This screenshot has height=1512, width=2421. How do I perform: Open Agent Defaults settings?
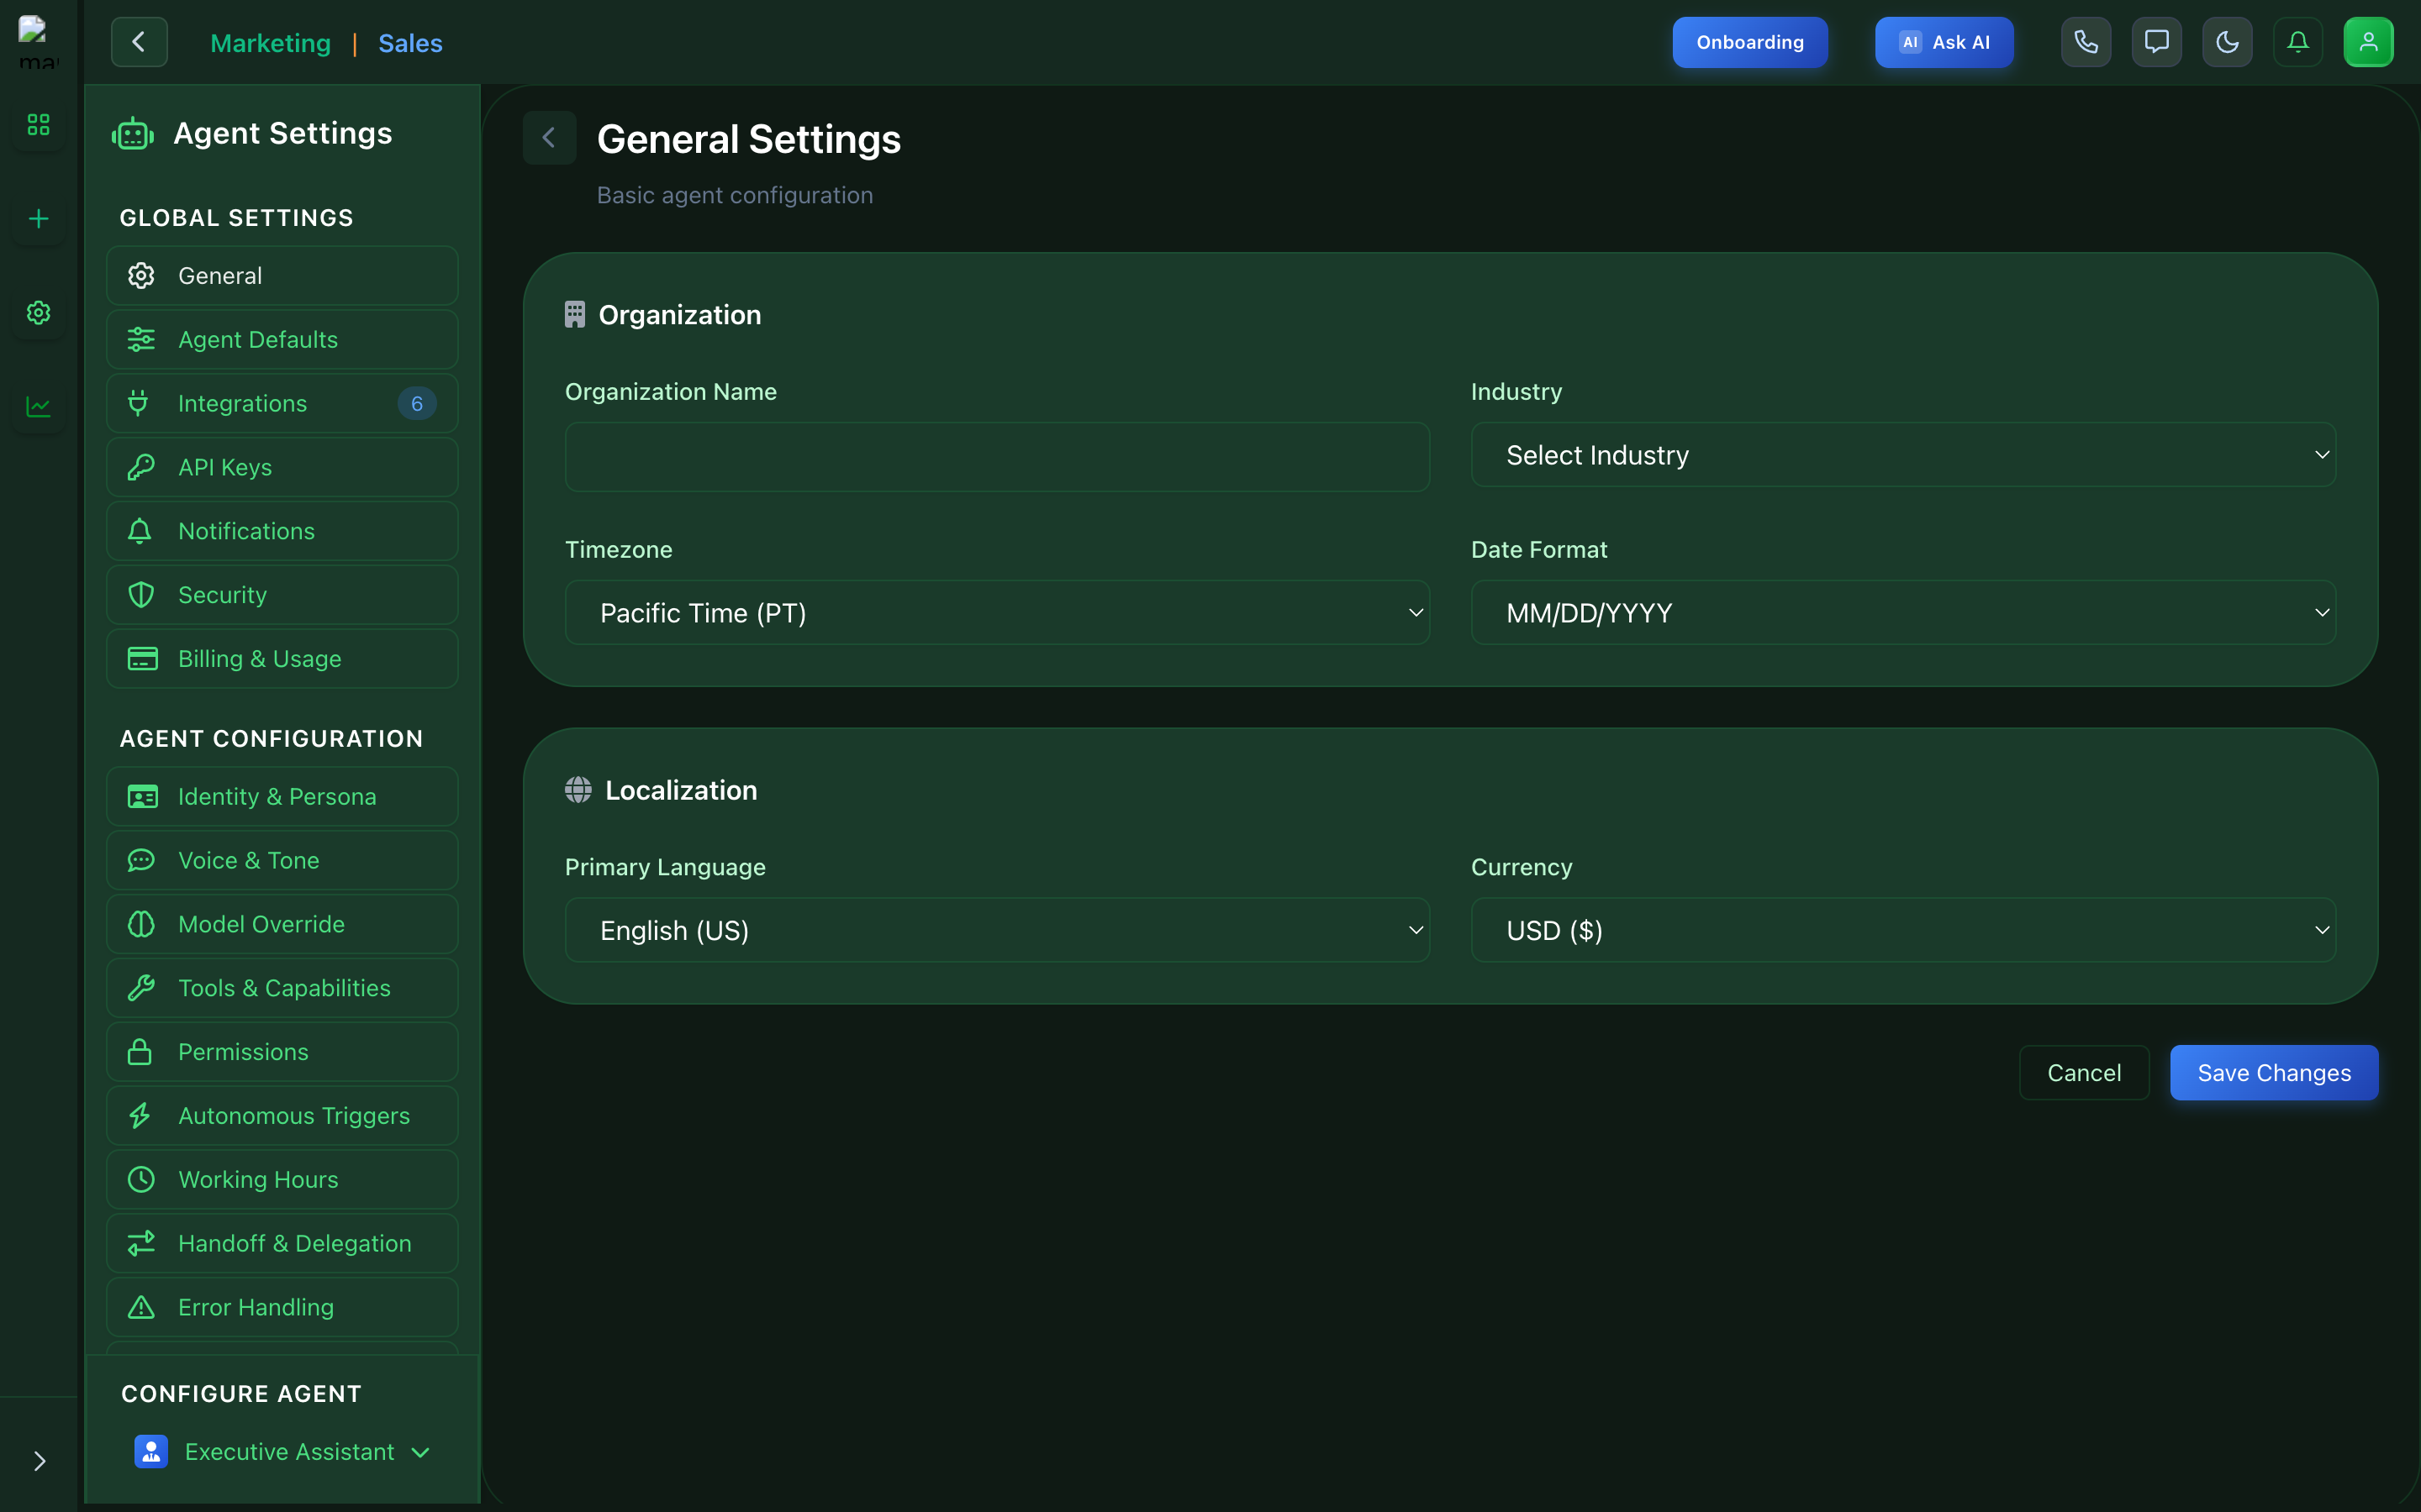point(282,340)
